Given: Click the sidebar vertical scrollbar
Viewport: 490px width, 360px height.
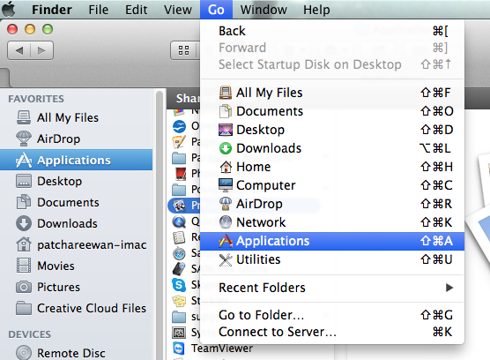Looking at the screenshot, I should click(160, 225).
